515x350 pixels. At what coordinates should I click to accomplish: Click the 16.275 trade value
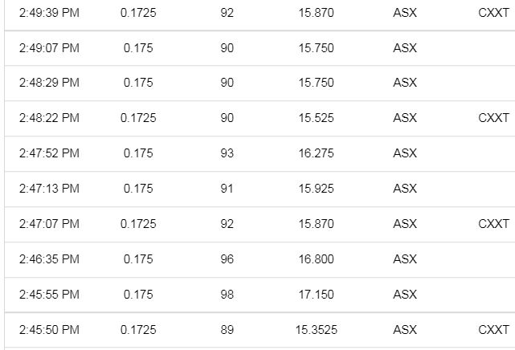point(316,153)
